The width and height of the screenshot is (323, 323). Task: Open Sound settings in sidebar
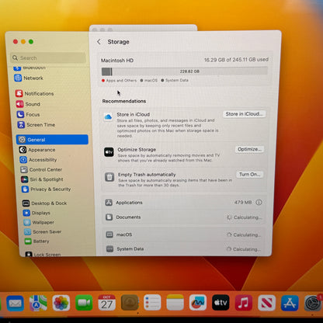click(x=28, y=104)
